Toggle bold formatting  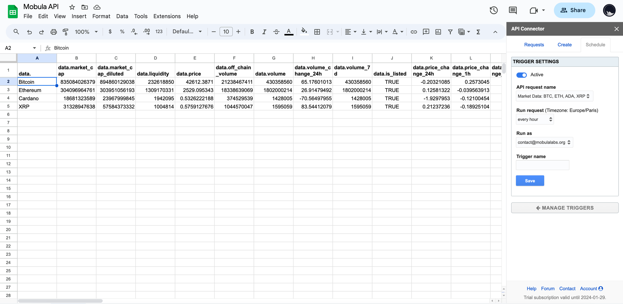(252, 31)
